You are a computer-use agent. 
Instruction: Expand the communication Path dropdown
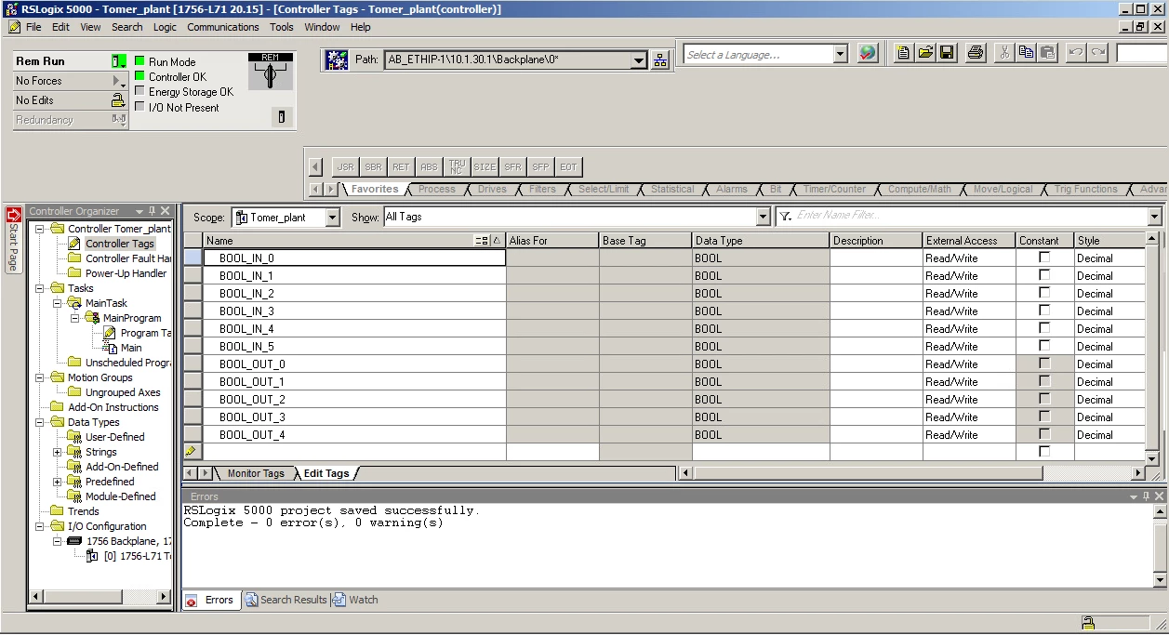click(x=639, y=61)
